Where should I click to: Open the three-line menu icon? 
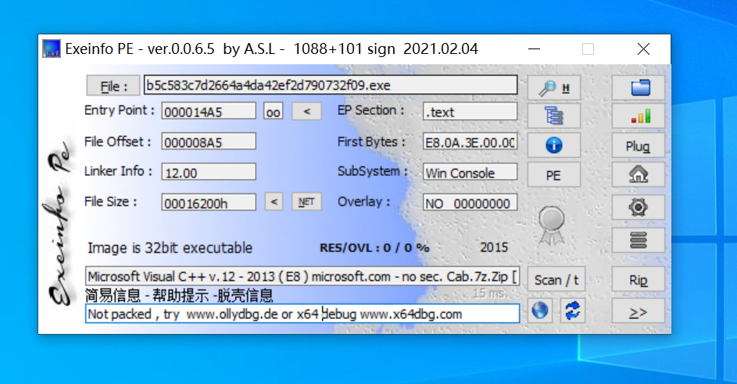pyautogui.click(x=639, y=240)
